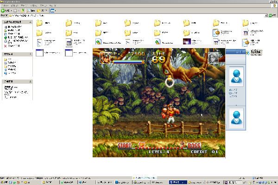278x185 pixels.
Task: Select the purple galaxy image file thumbnail
Action: (x=187, y=42)
